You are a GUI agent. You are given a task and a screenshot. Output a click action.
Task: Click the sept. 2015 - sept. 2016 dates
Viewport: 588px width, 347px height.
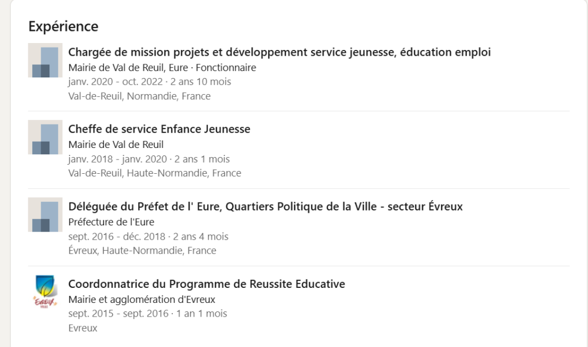[x=147, y=314]
